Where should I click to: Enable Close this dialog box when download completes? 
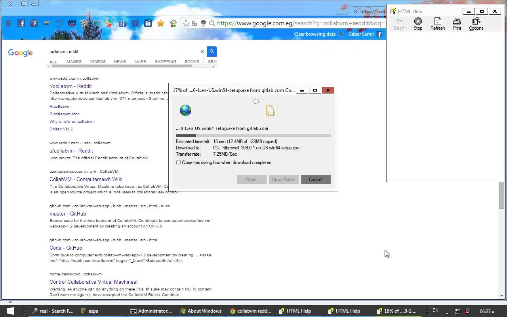pyautogui.click(x=178, y=162)
